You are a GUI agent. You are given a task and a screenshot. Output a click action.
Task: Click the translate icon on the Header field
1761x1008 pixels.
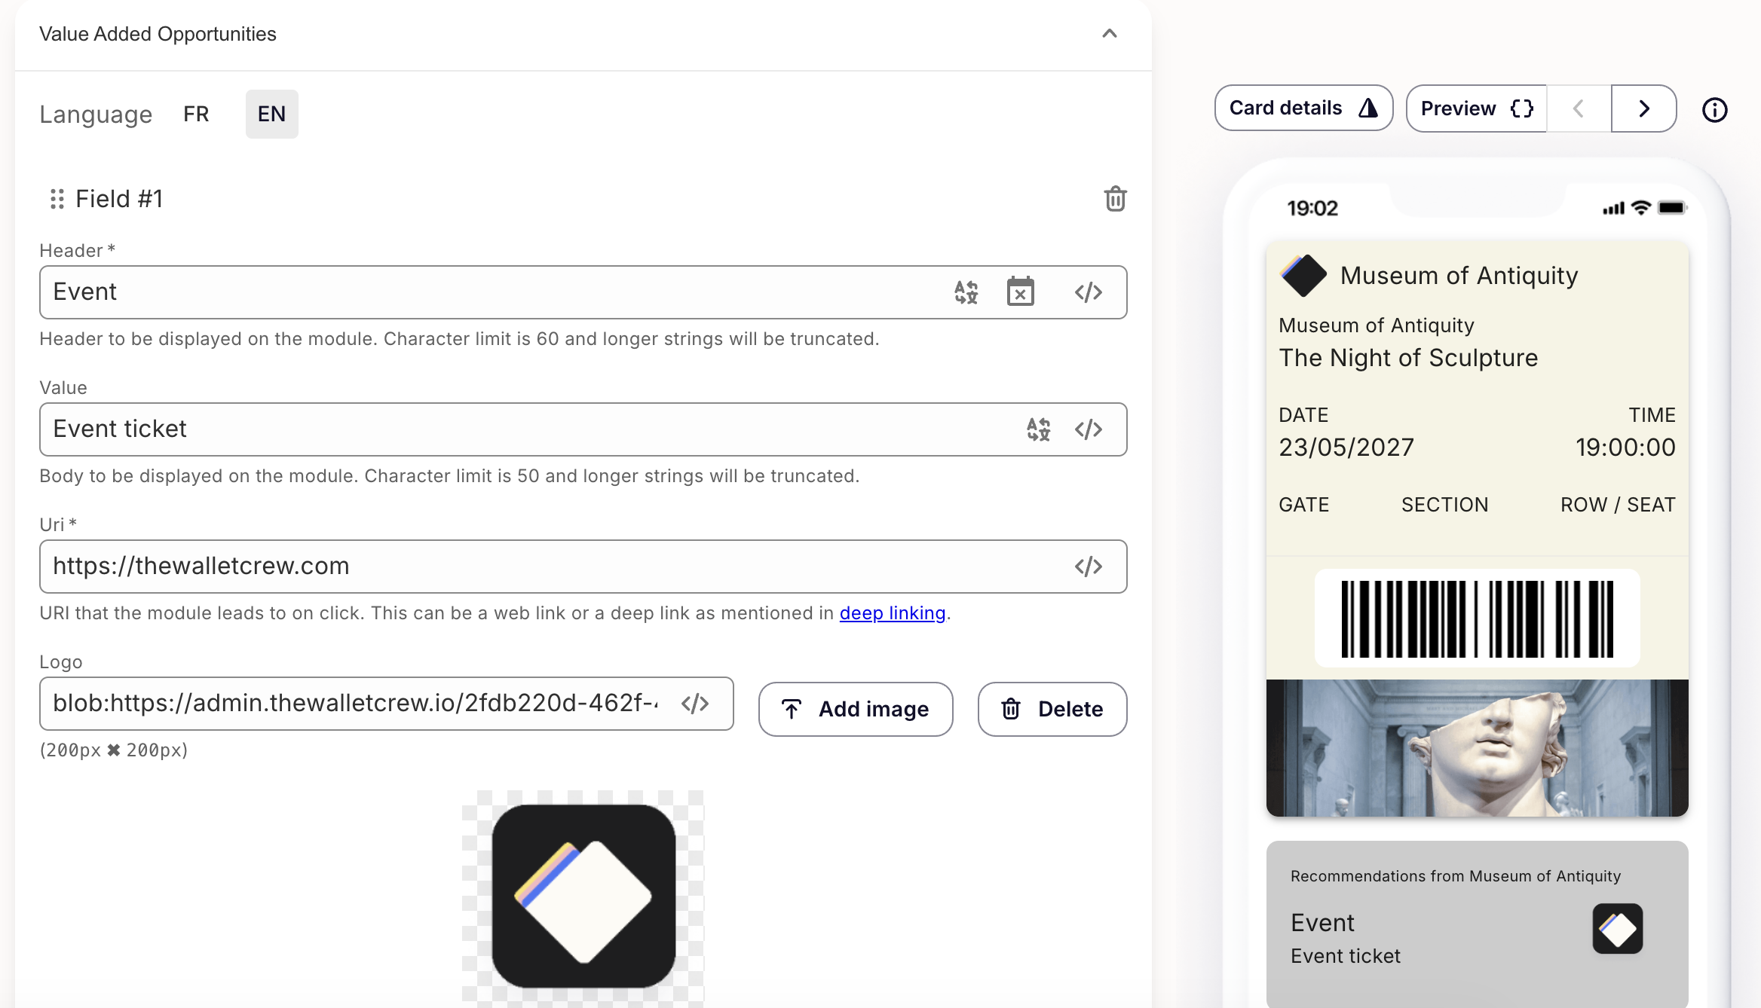click(x=965, y=292)
